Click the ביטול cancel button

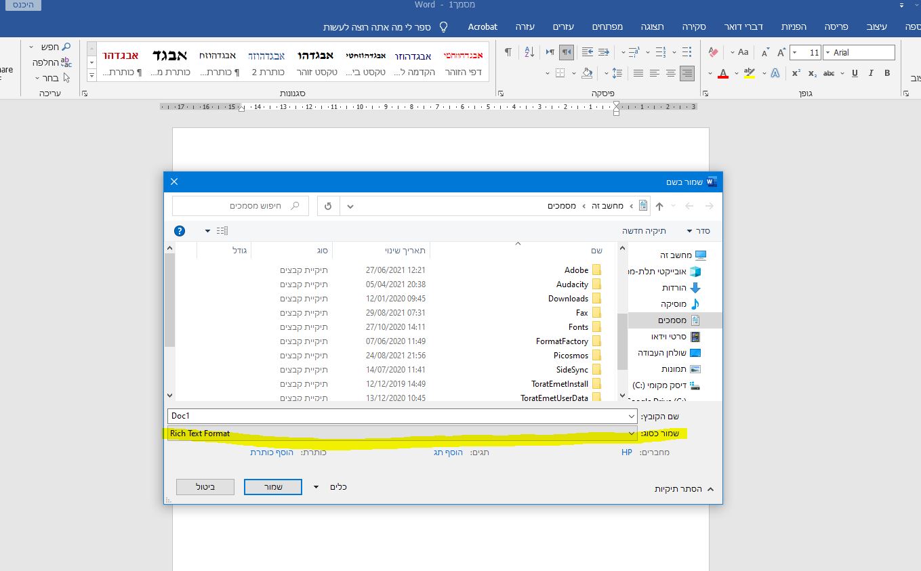point(205,487)
